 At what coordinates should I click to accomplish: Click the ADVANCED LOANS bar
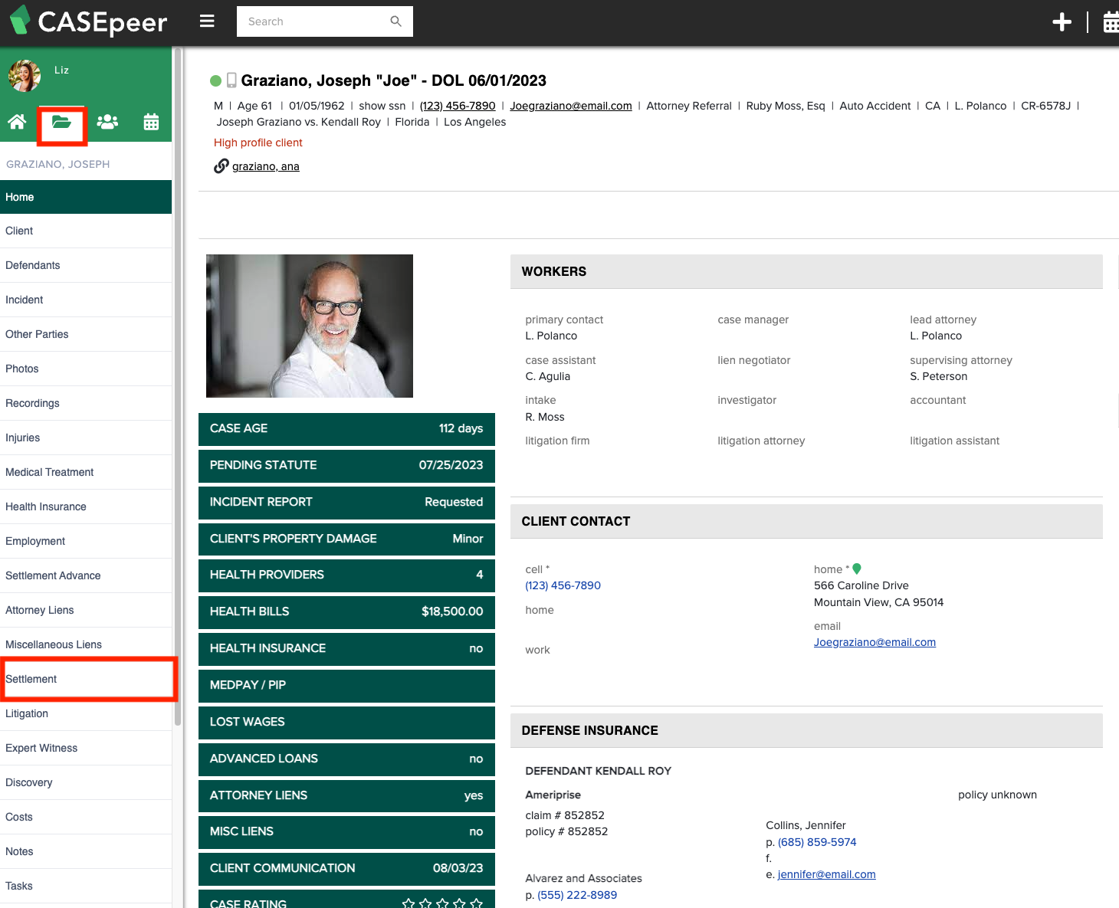(346, 759)
